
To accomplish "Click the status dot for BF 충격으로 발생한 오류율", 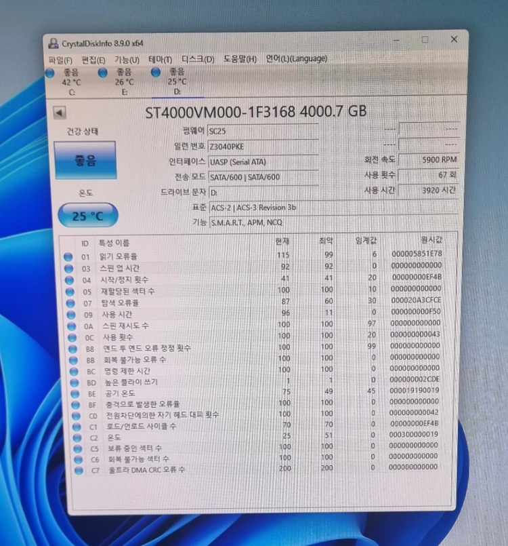I will [75, 405].
